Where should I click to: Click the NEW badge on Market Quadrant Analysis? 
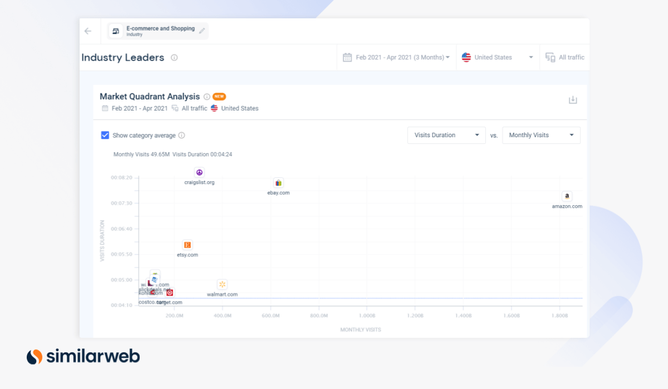pos(219,96)
